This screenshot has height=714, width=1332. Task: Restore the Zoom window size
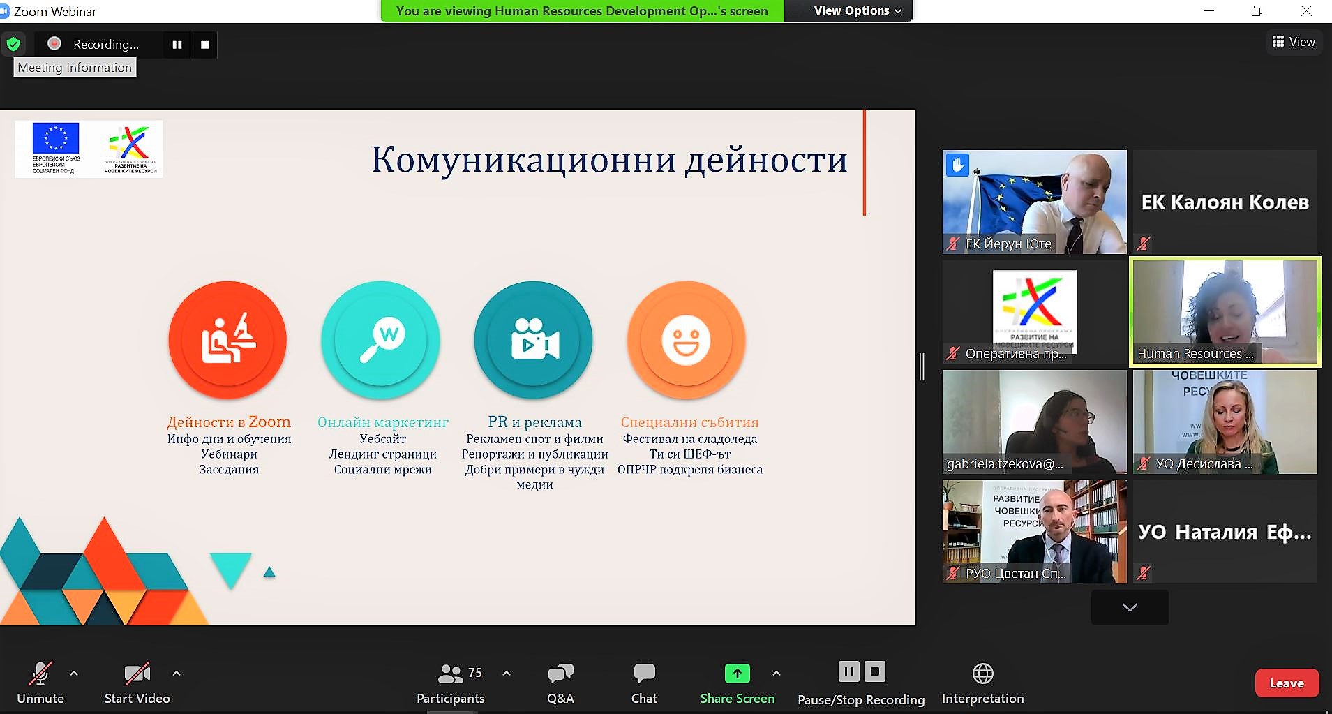pyautogui.click(x=1257, y=11)
